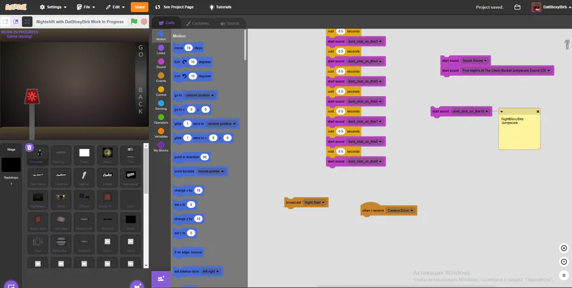The width and height of the screenshot is (572, 288).
Task: Select the Variables block category
Action: [x=161, y=133]
